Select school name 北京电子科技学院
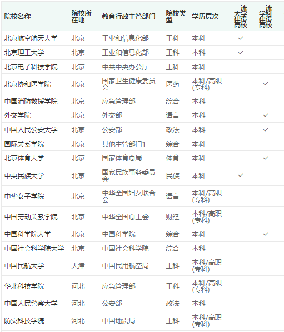 [x=31, y=67]
